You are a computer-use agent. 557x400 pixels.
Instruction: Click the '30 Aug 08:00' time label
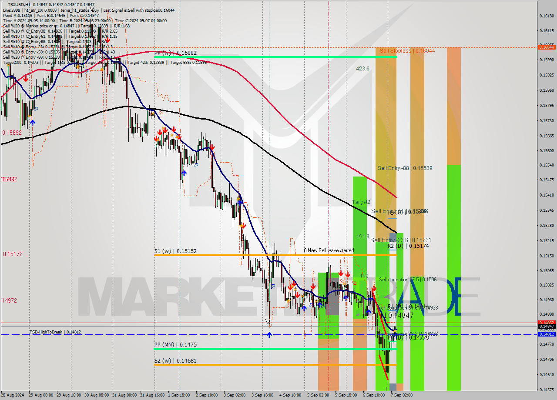click(97, 395)
